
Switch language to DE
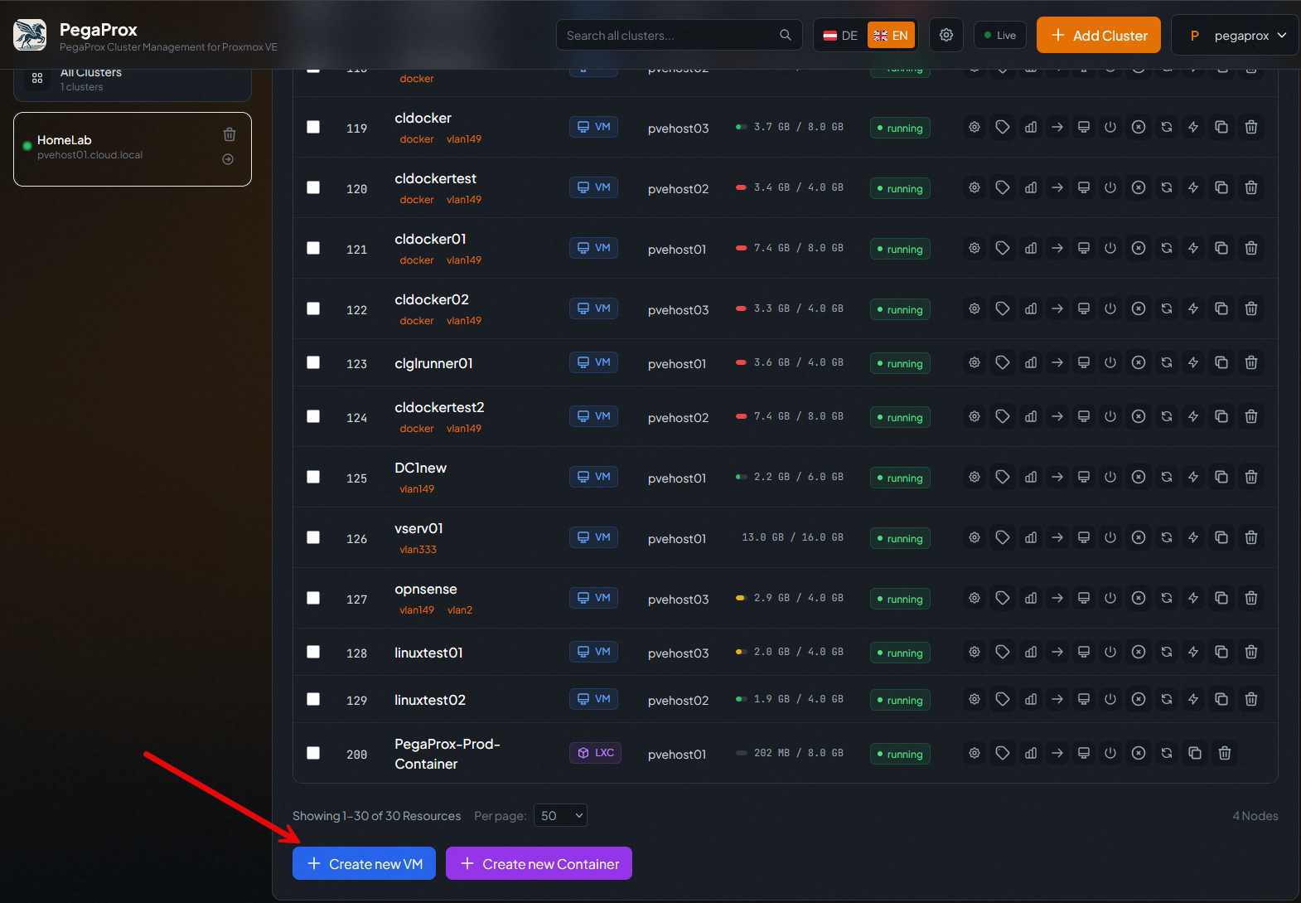click(841, 36)
